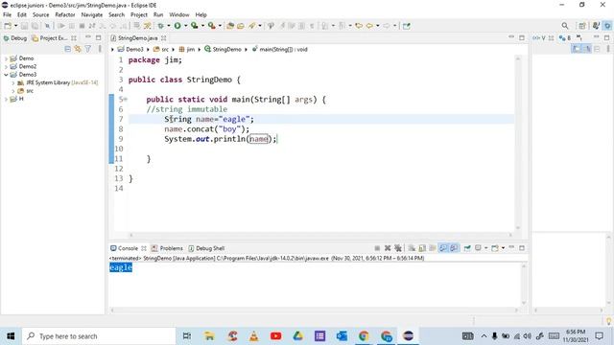
Task: Click the main(String[]) breadcrumb
Action: (279, 49)
